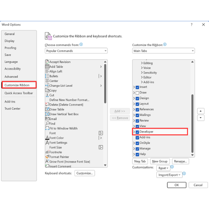
Task: Expand the Sensitivity group
Action: [142, 73]
